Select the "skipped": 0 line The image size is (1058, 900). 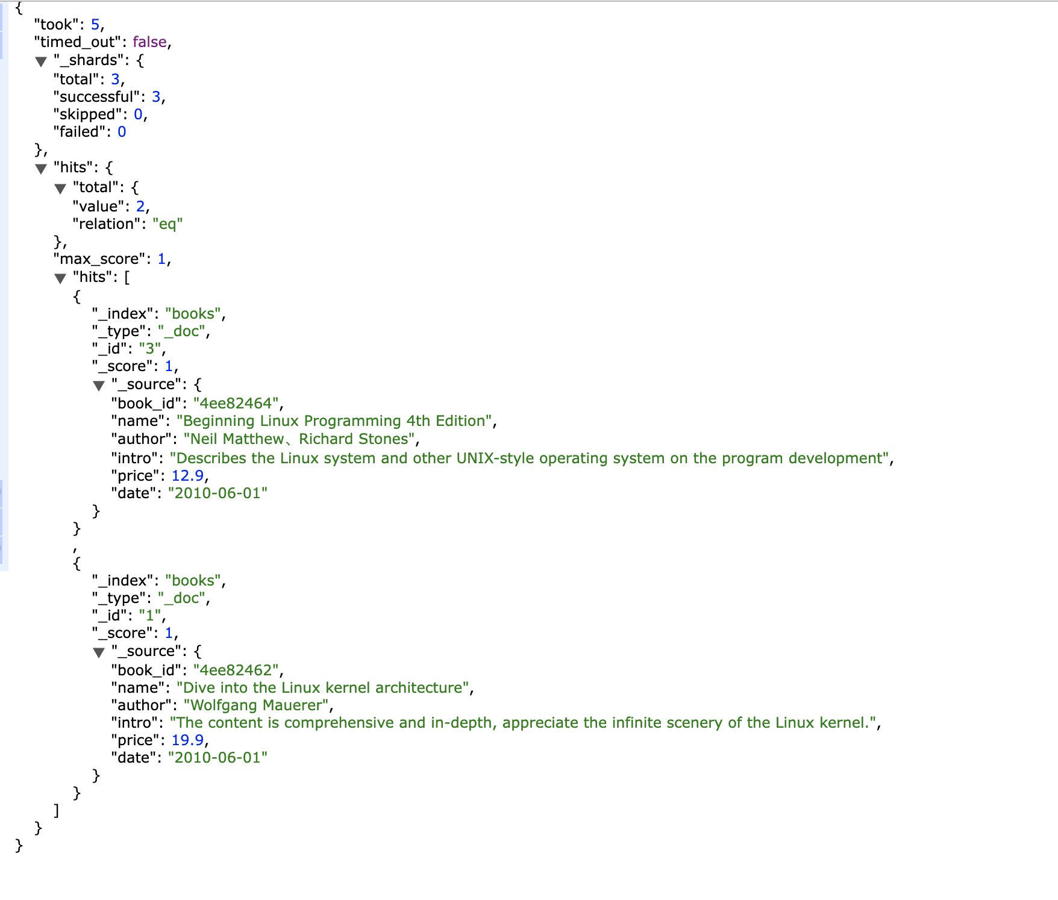[x=100, y=114]
